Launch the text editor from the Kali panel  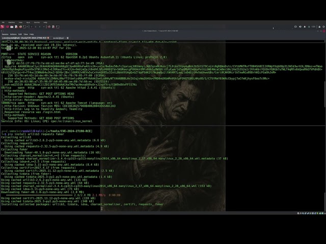(x=16, y=27)
